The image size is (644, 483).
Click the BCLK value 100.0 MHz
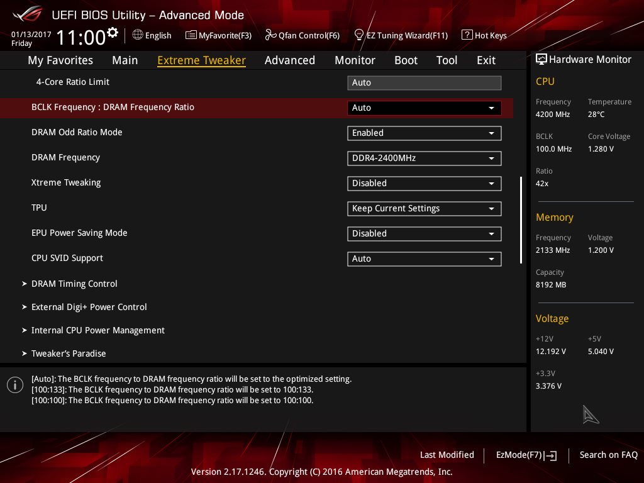[553, 149]
